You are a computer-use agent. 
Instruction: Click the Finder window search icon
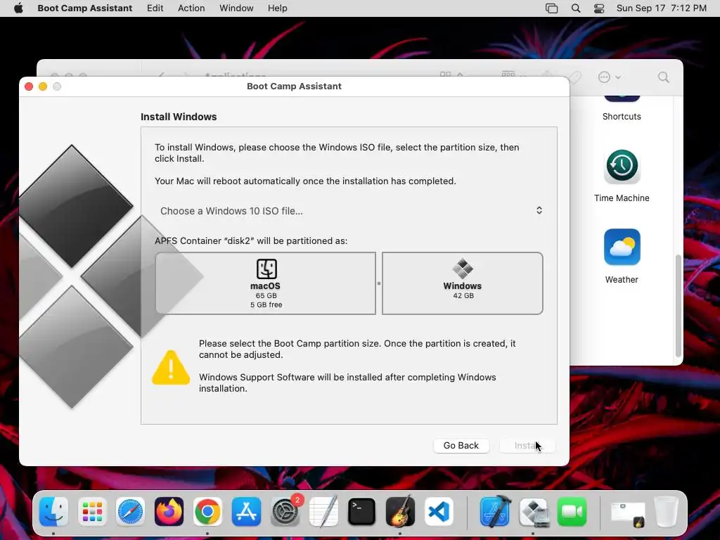pos(663,77)
